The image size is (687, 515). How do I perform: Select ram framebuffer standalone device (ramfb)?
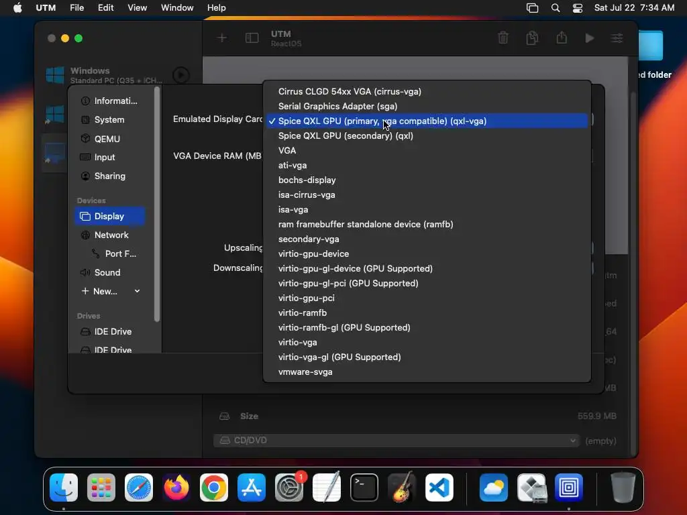coord(427,224)
